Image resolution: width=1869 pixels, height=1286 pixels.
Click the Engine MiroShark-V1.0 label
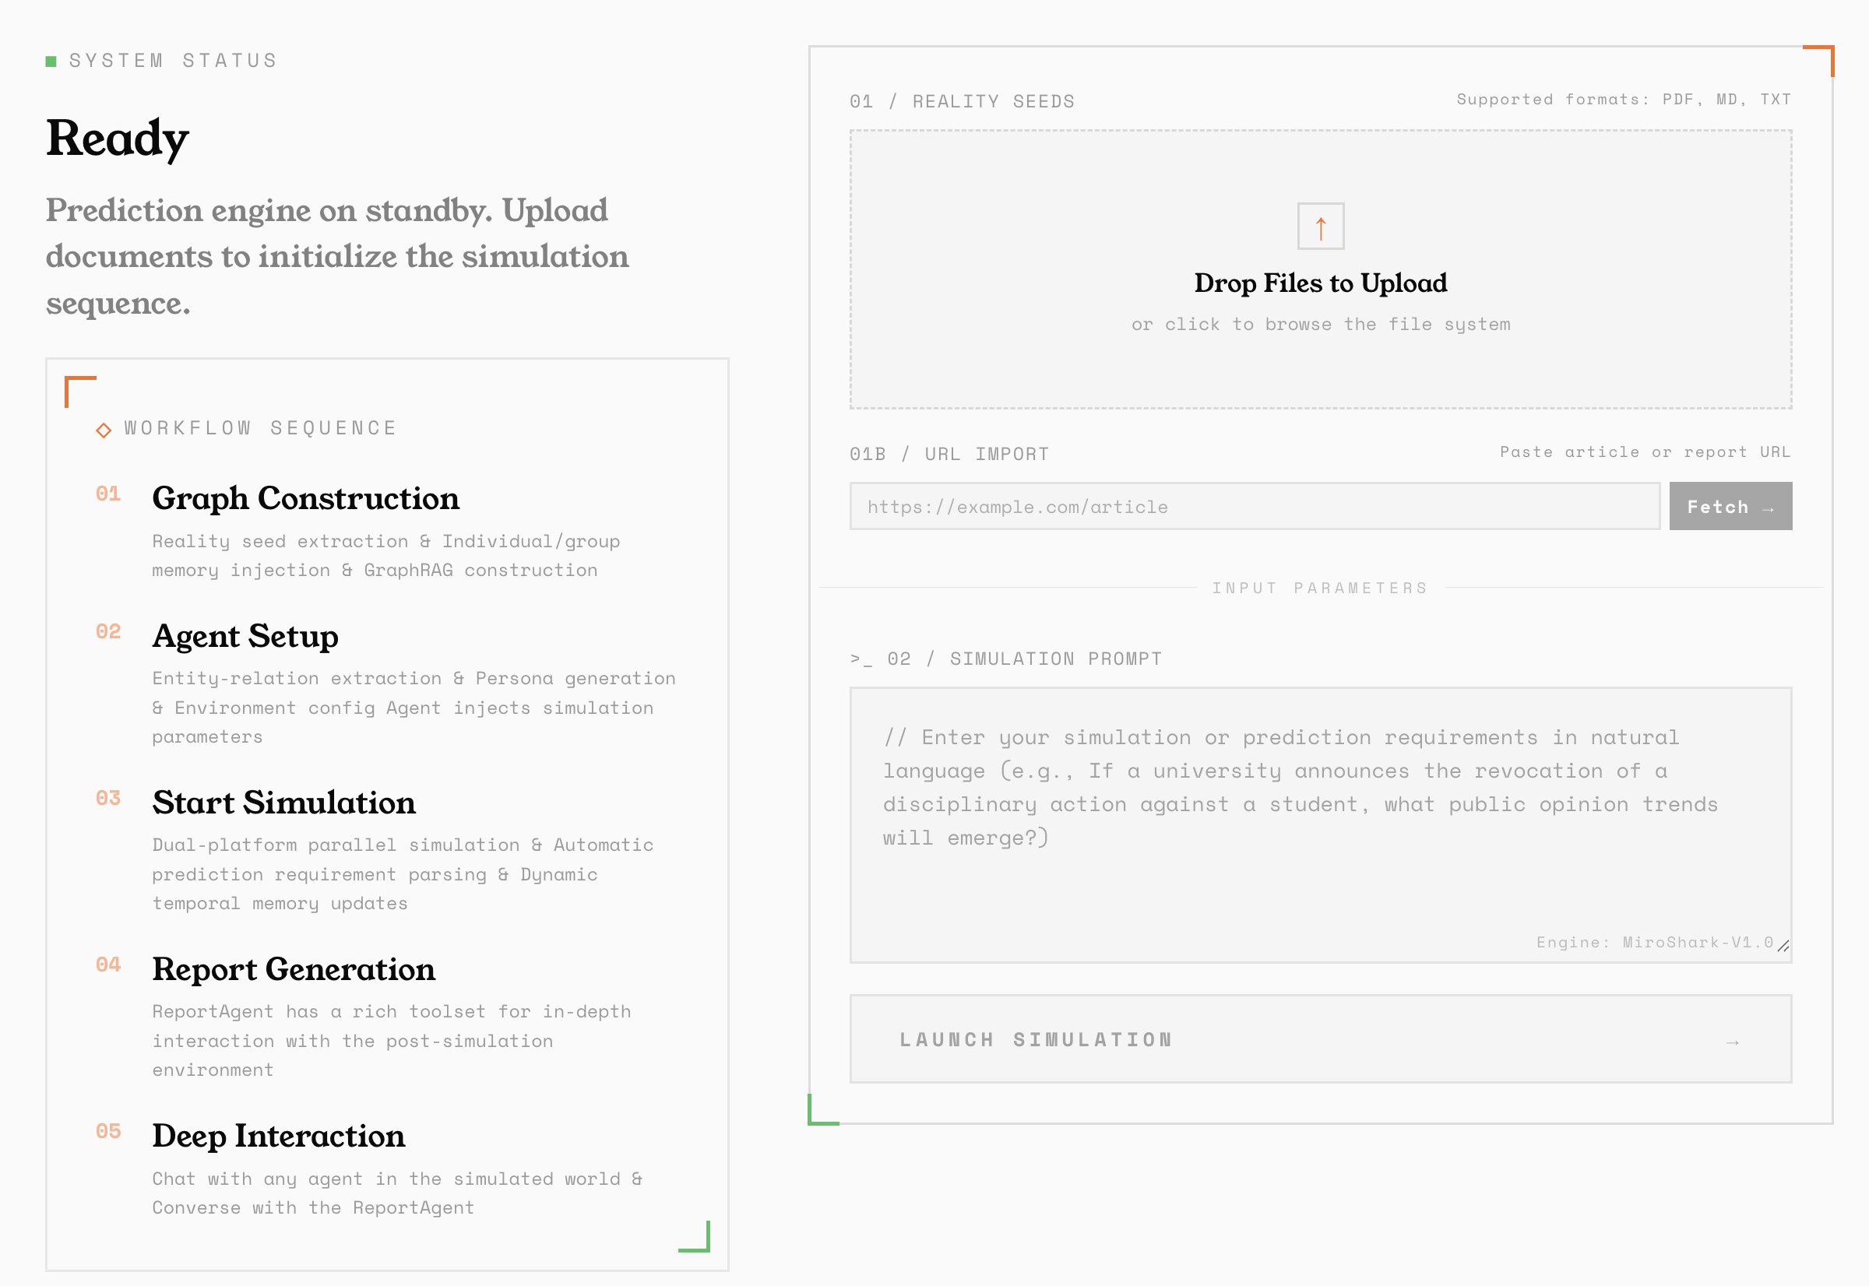pyautogui.click(x=1654, y=943)
